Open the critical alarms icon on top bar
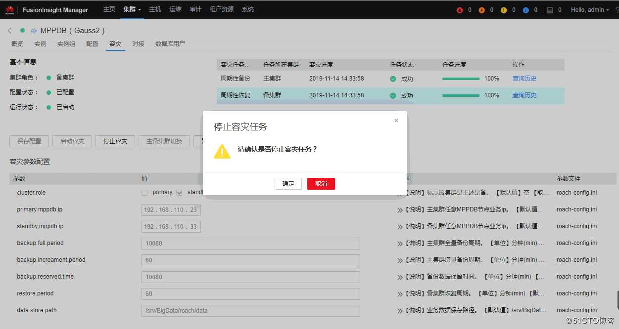 tap(460, 9)
